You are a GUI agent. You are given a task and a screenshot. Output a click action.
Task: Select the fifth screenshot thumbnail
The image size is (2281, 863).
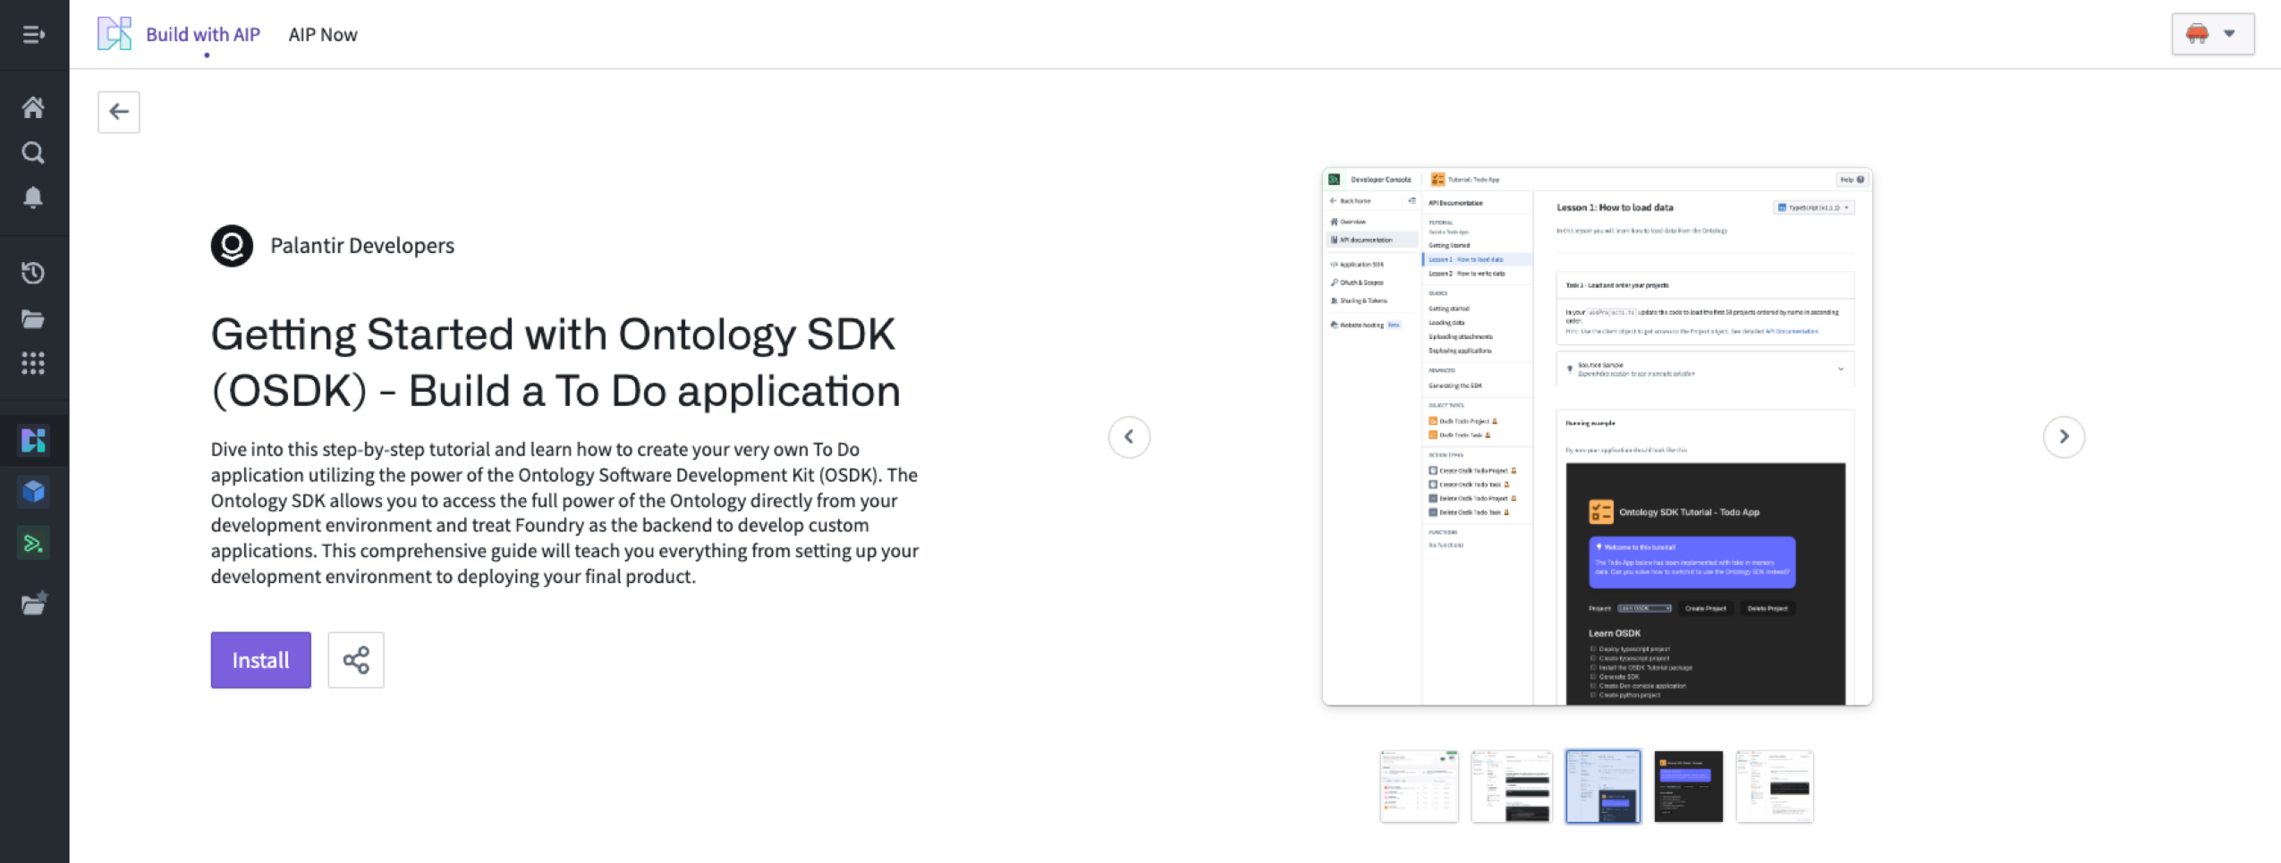click(x=1775, y=786)
